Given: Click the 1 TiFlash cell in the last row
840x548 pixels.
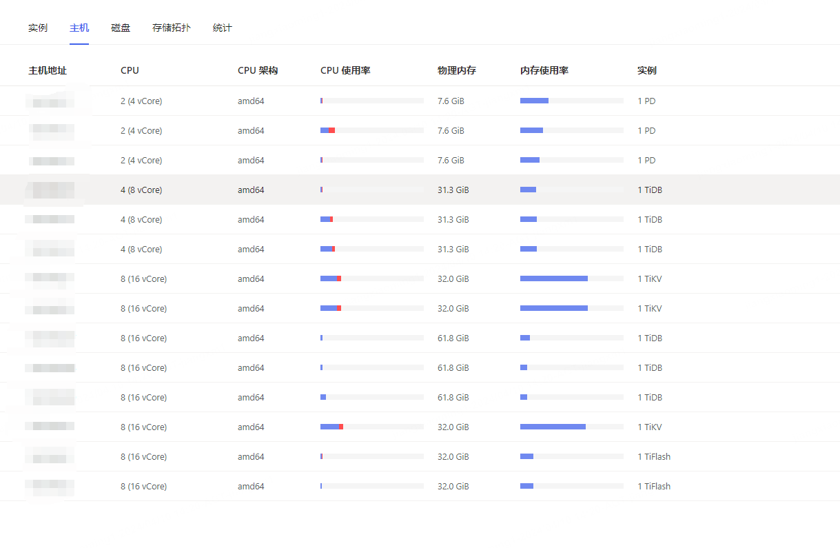Looking at the screenshot, I should click(x=654, y=486).
